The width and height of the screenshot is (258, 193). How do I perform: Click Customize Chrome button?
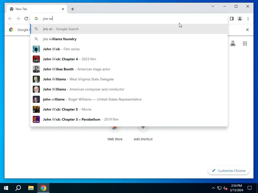229,171
